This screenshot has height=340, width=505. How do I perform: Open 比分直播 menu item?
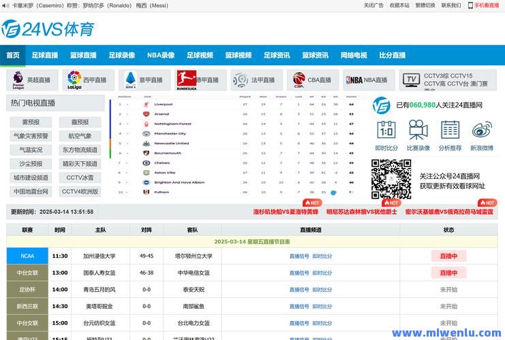(x=393, y=55)
